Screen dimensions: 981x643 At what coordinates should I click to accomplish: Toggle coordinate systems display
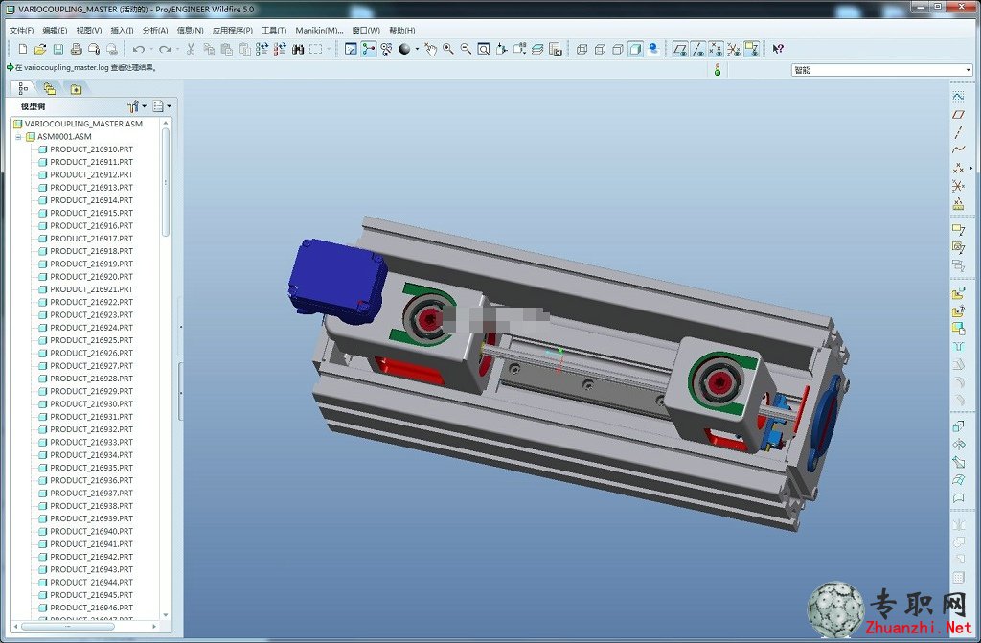[734, 49]
